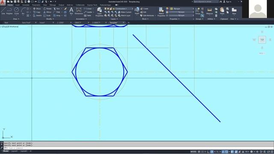Switch to the Start file tab
The width and height of the screenshot is (274, 154).
coord(6,23)
